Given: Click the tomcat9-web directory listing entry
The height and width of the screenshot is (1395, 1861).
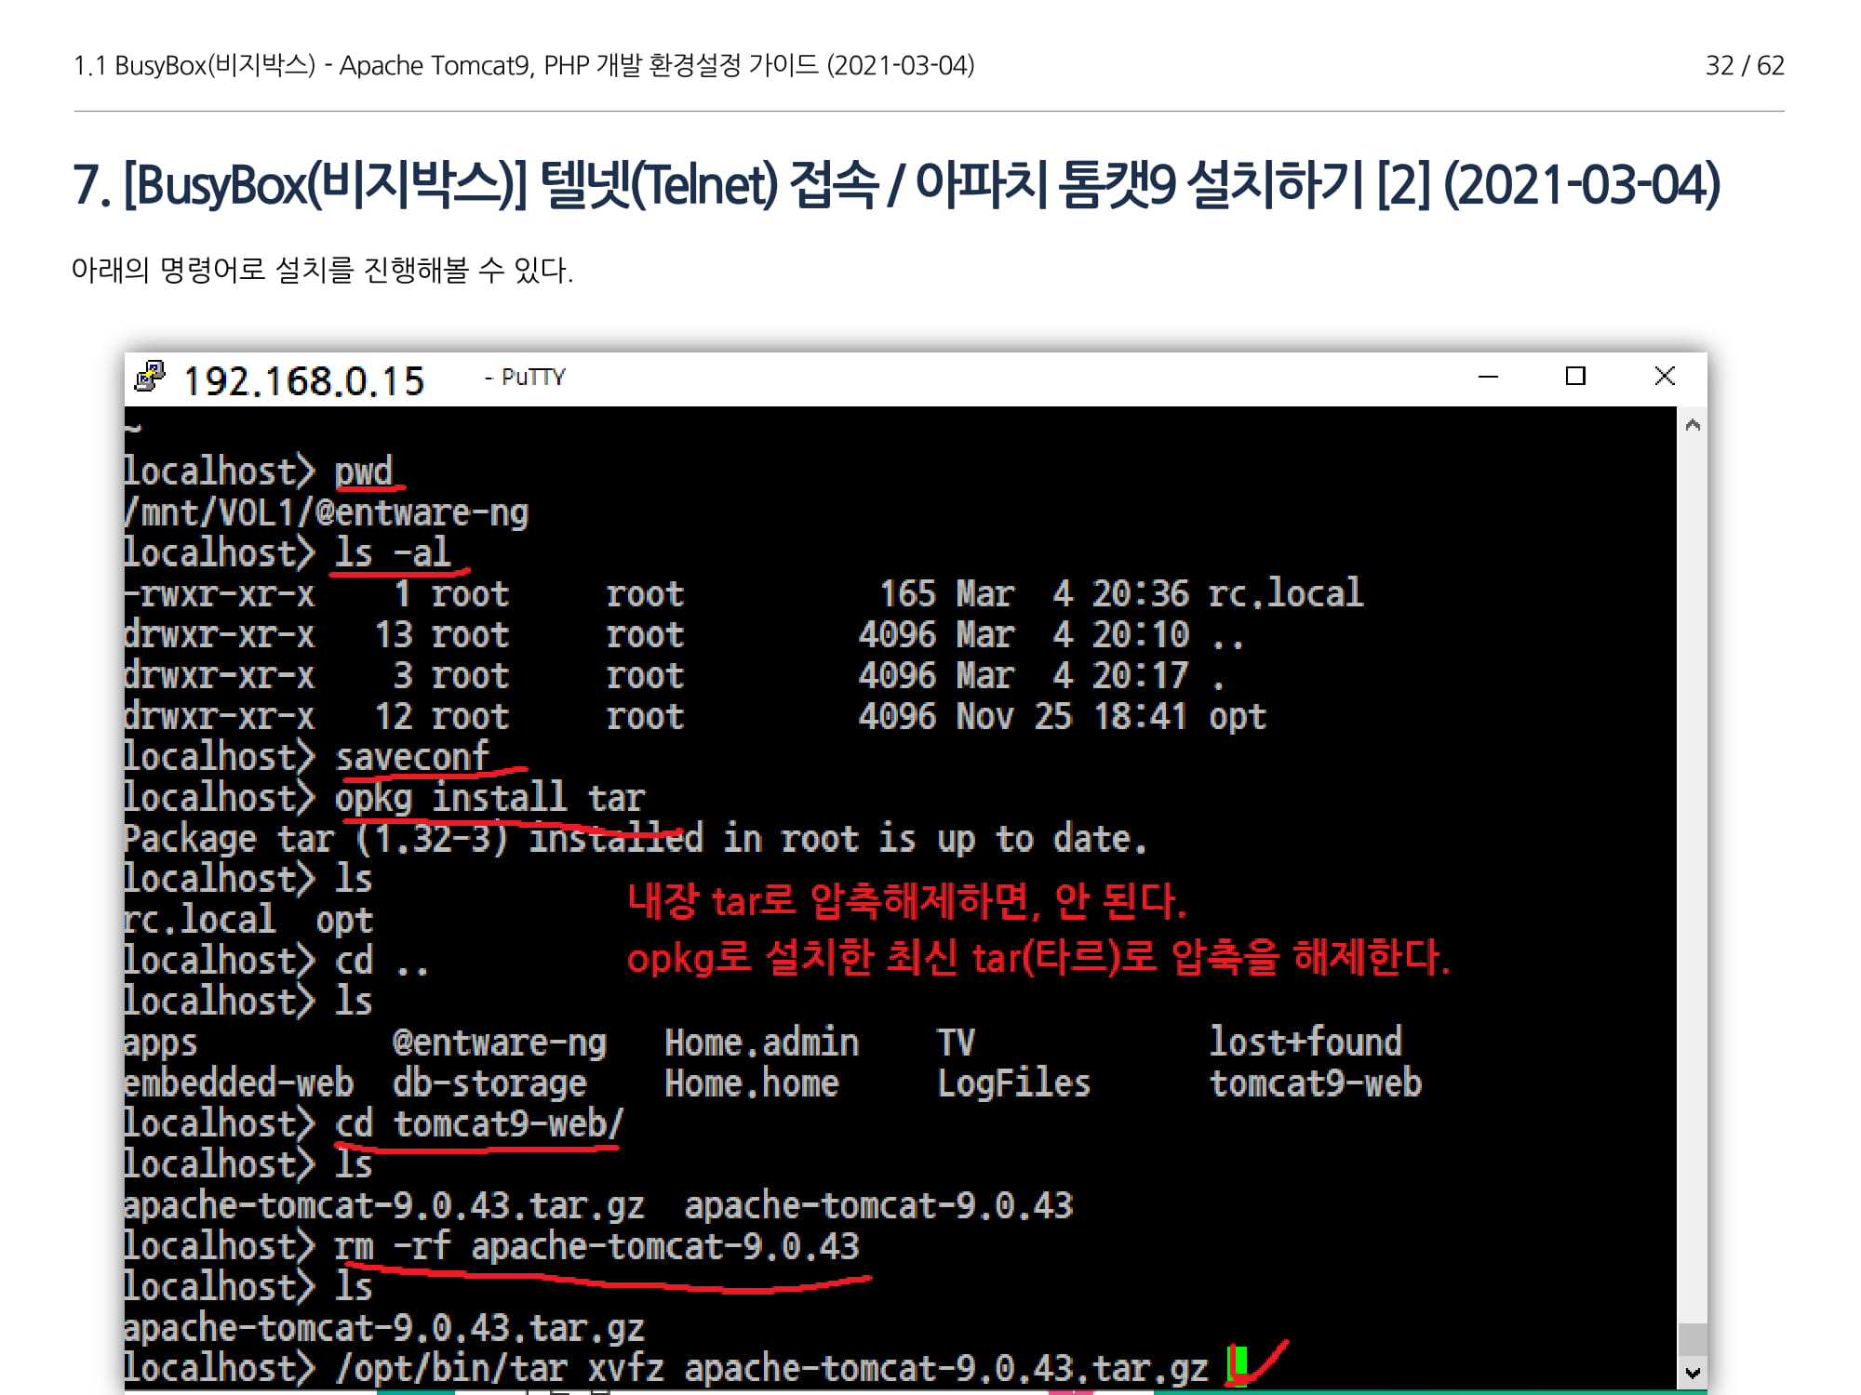Looking at the screenshot, I should click(1315, 1083).
